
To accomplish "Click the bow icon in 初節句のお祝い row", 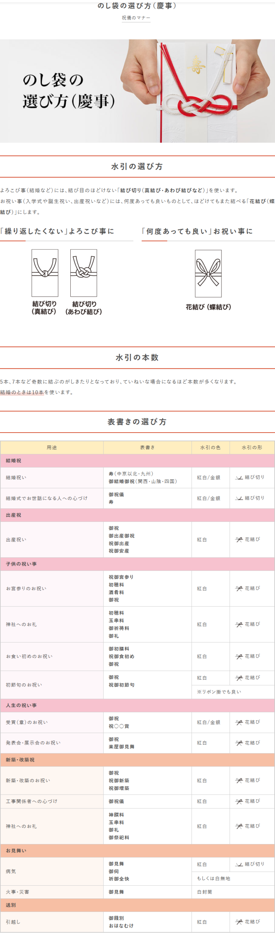I will point(239,678).
